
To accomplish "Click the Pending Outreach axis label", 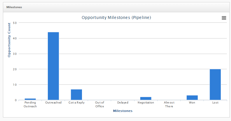I will click(x=30, y=104).
